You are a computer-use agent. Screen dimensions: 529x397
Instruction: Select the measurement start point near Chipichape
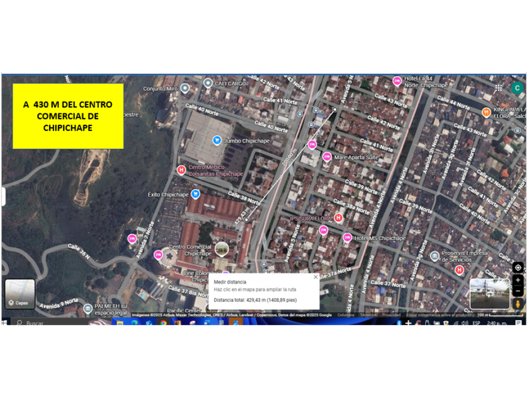tap(247, 220)
